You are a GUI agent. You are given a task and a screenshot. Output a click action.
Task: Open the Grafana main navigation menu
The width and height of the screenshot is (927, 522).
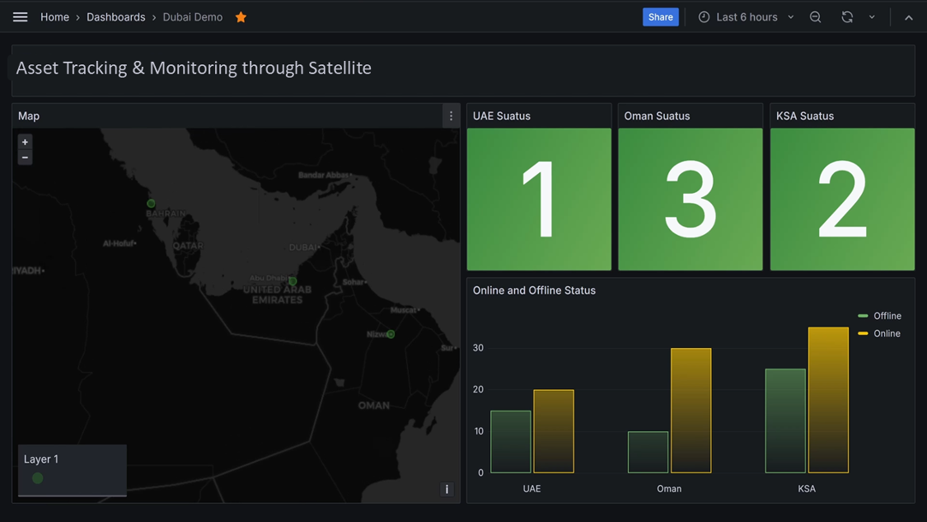click(20, 16)
